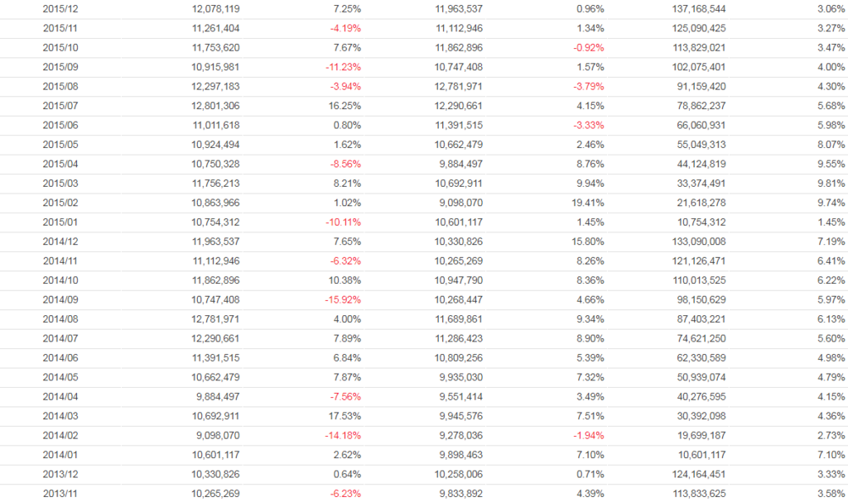Click the red -14.18% value
Image resolution: width=848 pixels, height=502 pixels.
click(343, 435)
